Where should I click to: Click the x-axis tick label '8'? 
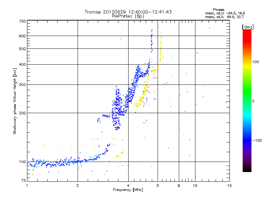[179, 186]
